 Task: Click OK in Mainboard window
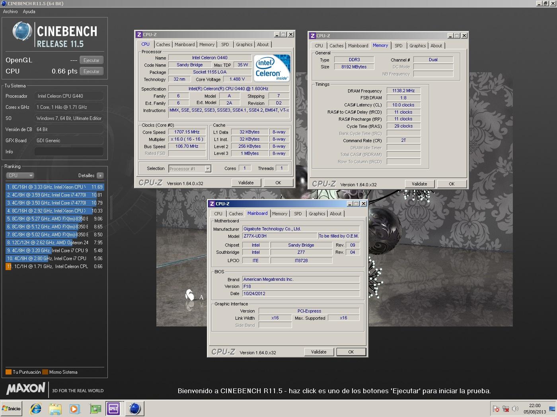[351, 352]
